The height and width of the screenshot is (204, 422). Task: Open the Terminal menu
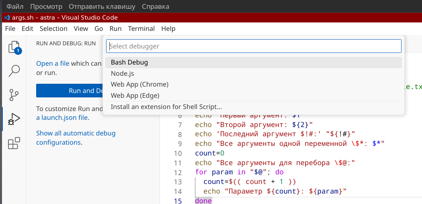click(141, 28)
